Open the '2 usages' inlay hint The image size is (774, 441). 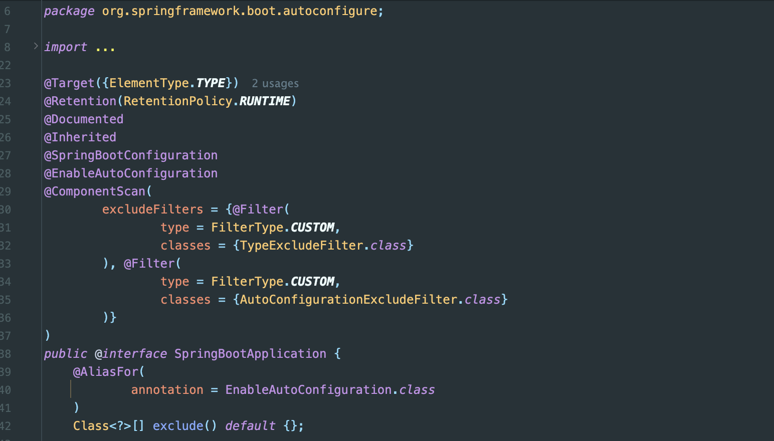(x=275, y=84)
